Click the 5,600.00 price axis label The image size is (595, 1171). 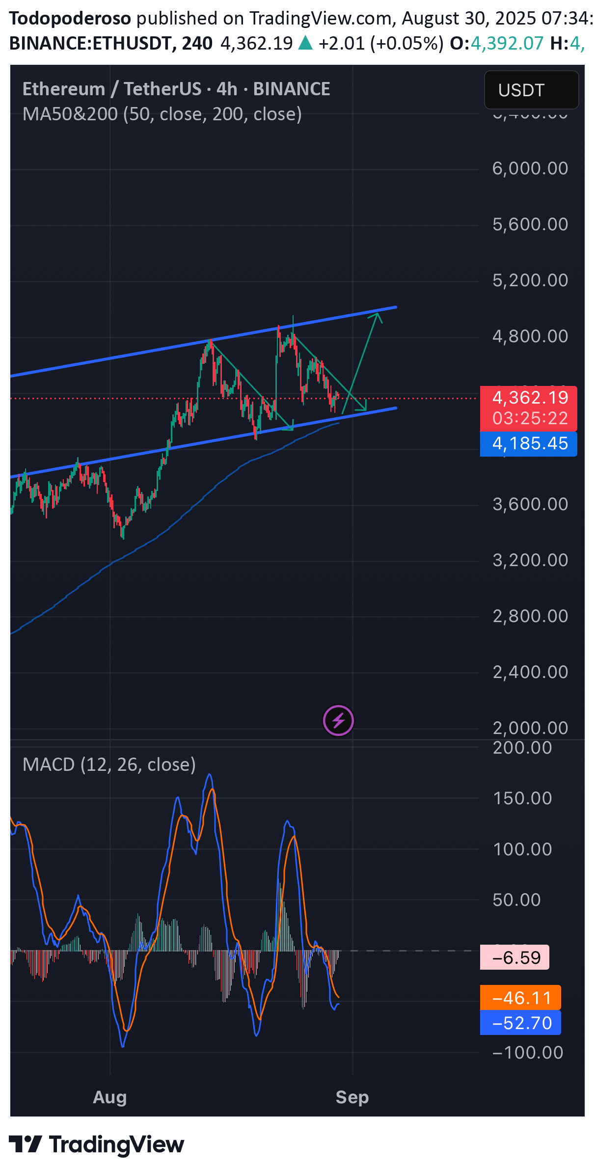pyautogui.click(x=530, y=224)
